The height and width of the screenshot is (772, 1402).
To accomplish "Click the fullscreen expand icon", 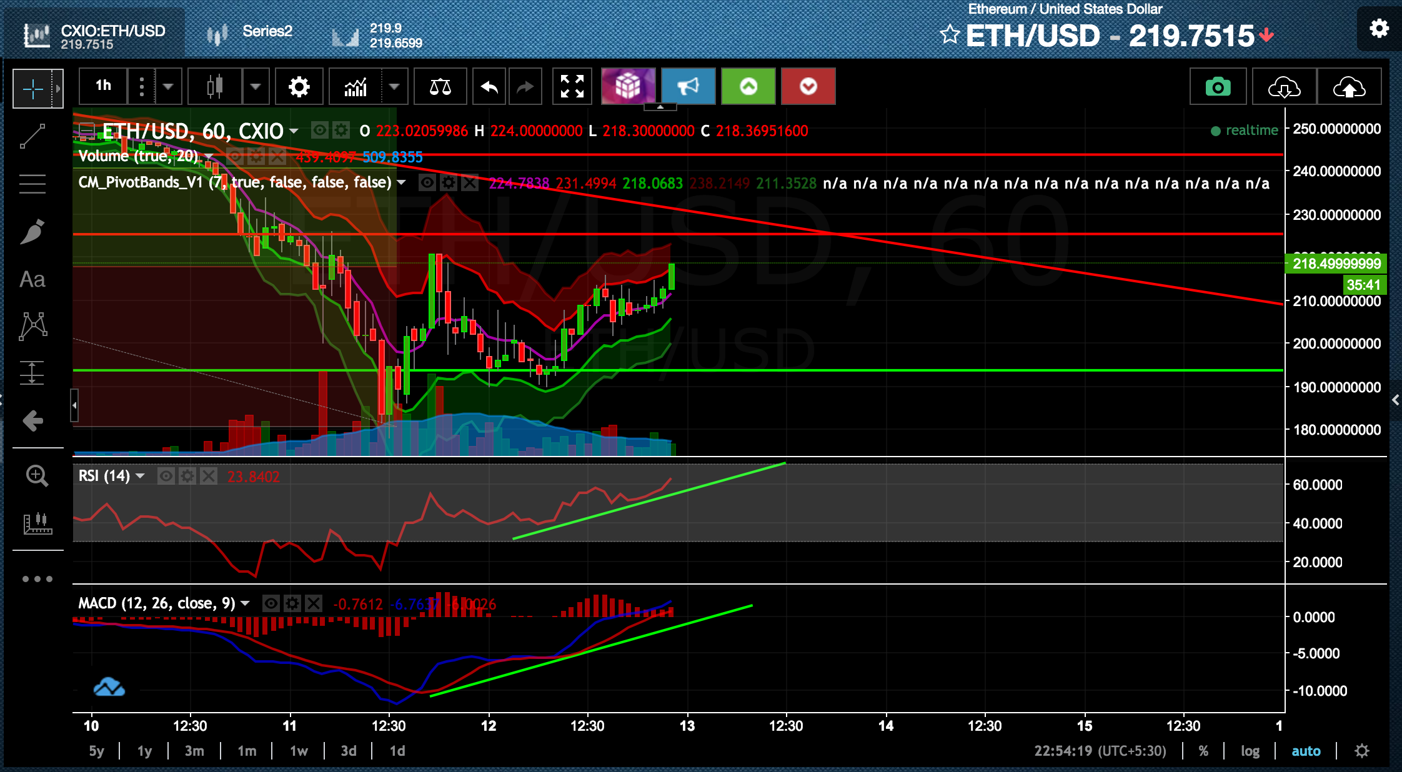I will (572, 87).
